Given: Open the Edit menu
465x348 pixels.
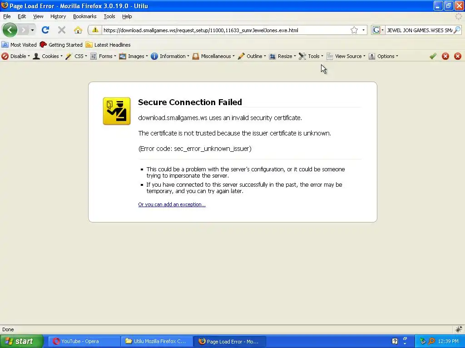Looking at the screenshot, I should click(x=22, y=16).
